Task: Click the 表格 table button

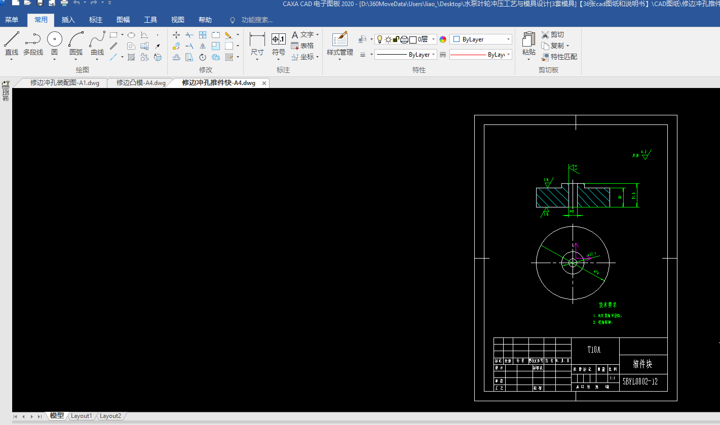Action: click(x=302, y=46)
